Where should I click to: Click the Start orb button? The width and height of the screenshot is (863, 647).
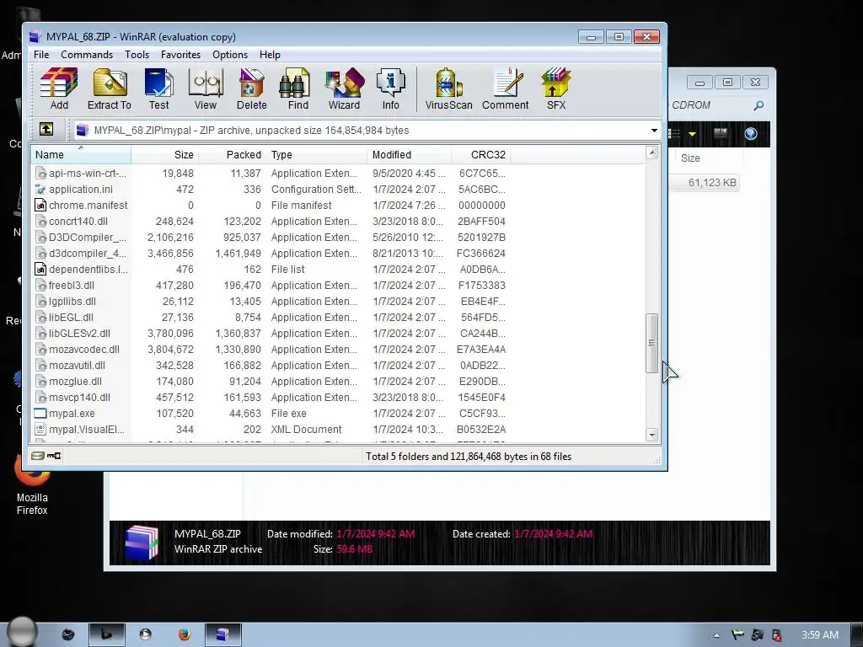tap(23, 632)
